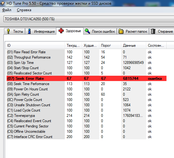
Task: Select the (C5) Current Pending Sector row
Action: click(x=87, y=126)
